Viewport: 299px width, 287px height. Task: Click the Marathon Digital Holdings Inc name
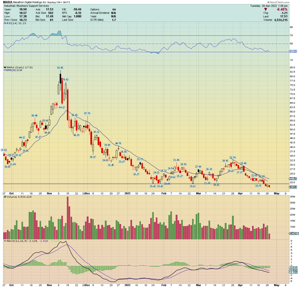[x=30, y=2]
